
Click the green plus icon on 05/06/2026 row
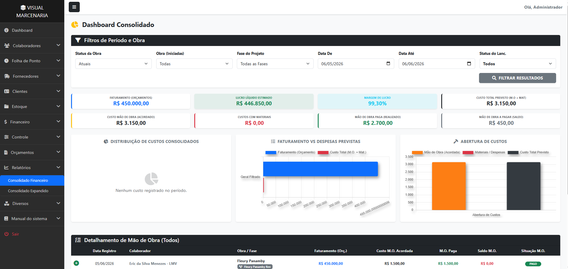click(x=76, y=263)
